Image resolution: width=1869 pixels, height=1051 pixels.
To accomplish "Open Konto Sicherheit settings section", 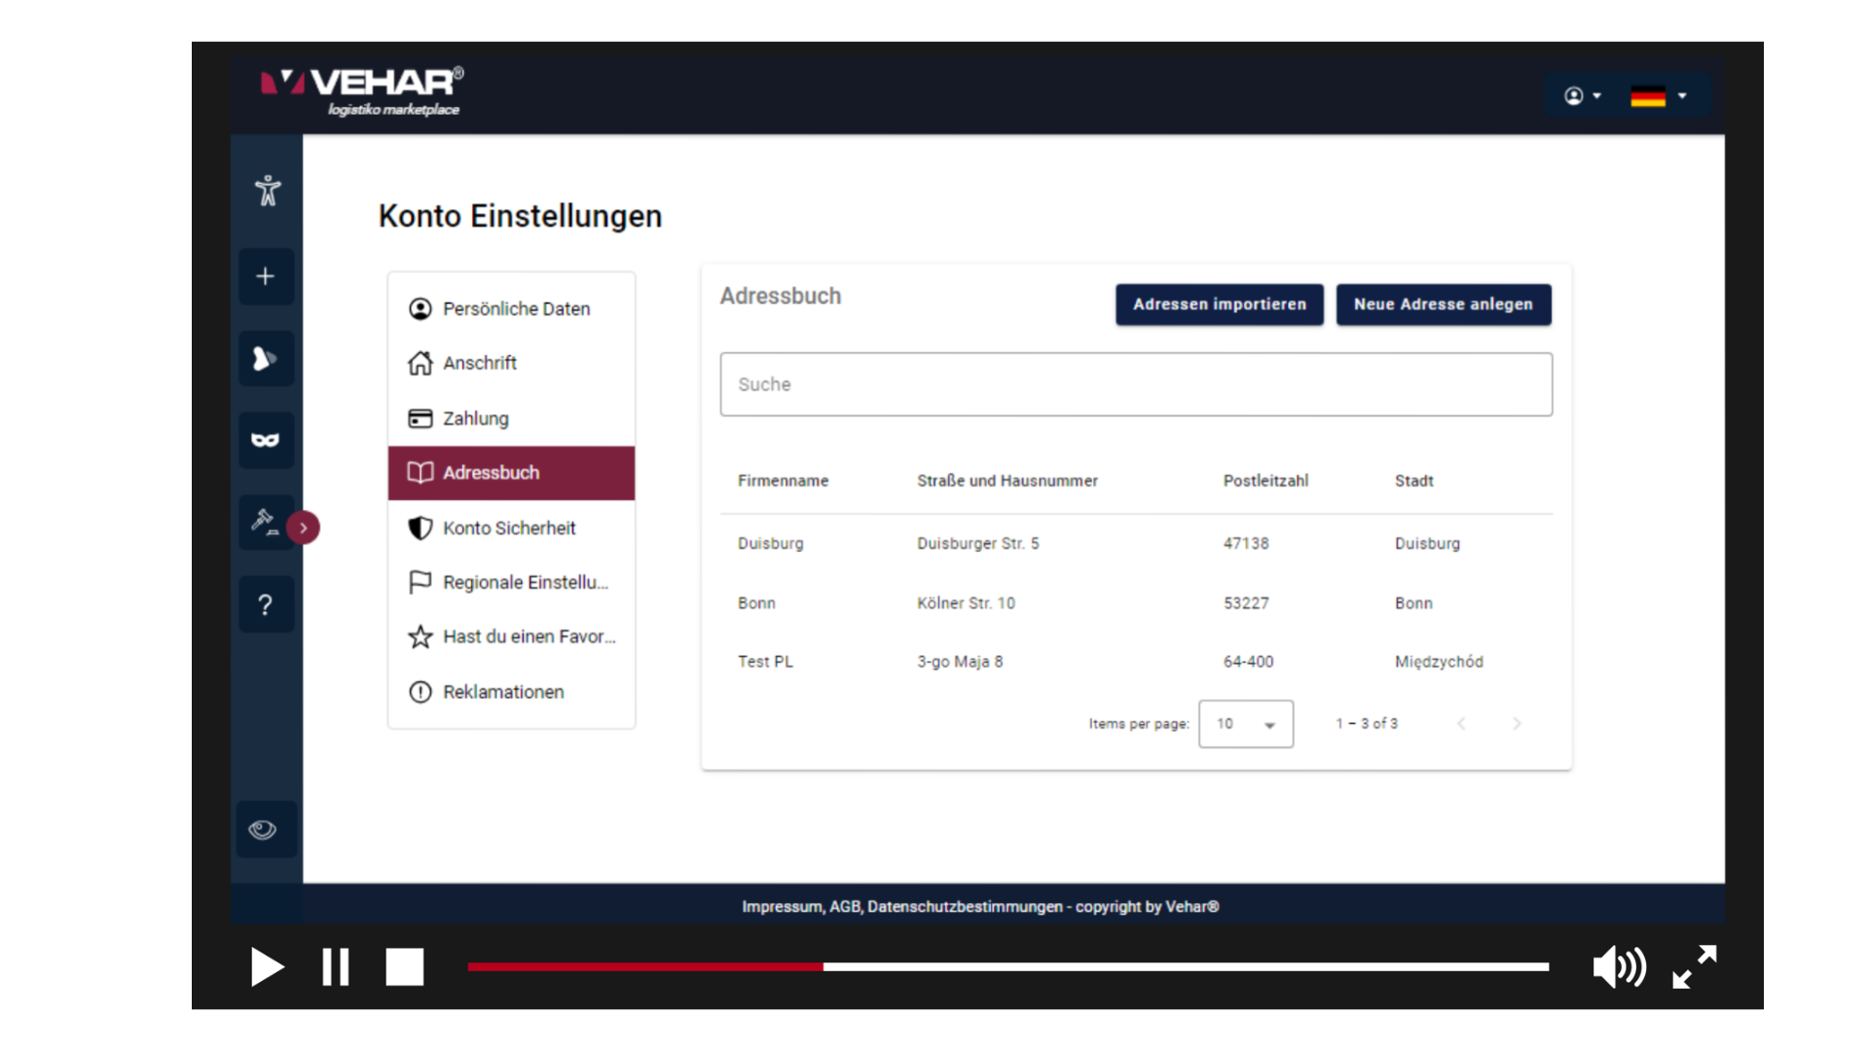I will (x=509, y=527).
